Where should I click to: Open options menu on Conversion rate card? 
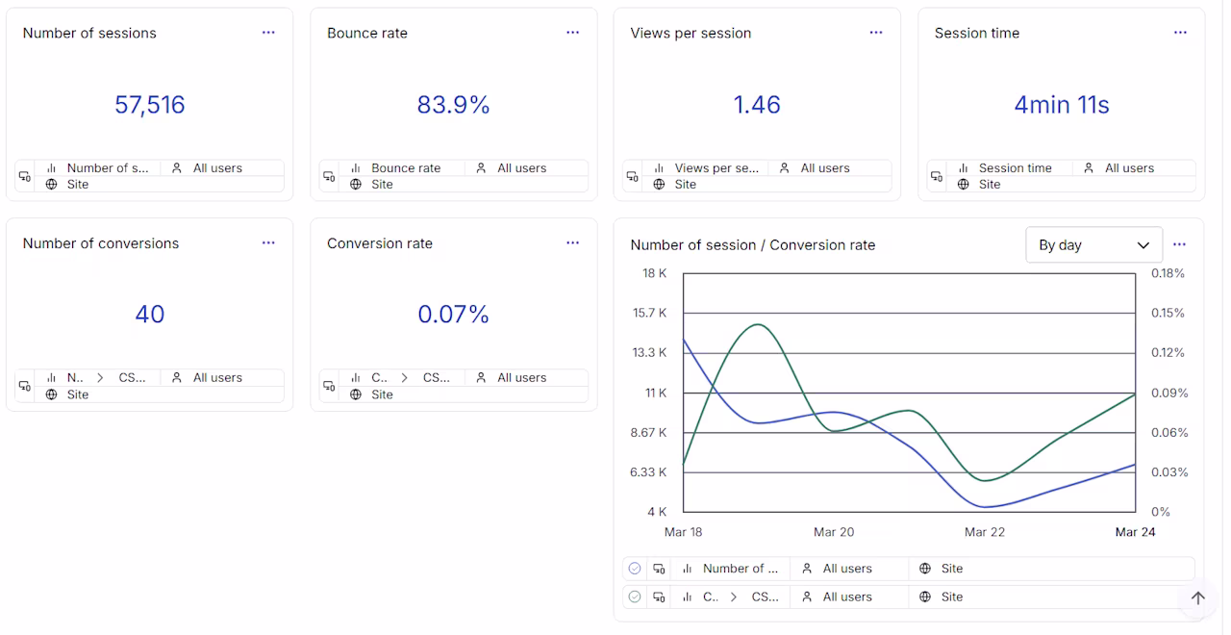click(572, 243)
